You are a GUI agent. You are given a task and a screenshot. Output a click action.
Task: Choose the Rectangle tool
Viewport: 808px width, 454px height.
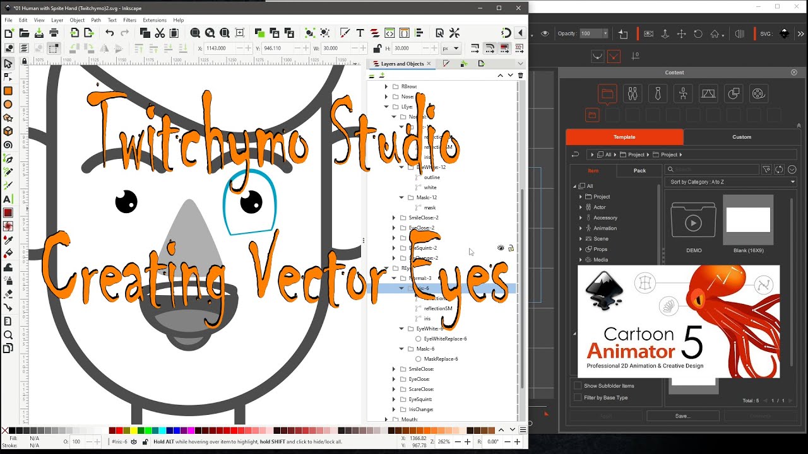point(8,91)
